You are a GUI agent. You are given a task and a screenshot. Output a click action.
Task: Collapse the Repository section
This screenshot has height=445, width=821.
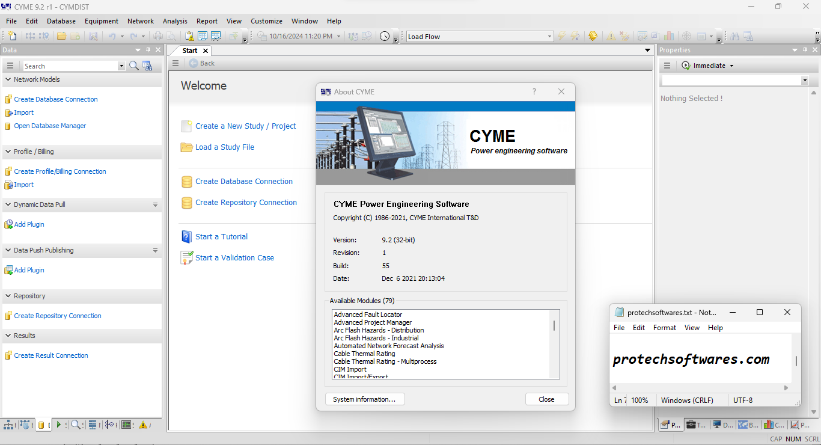click(x=8, y=296)
